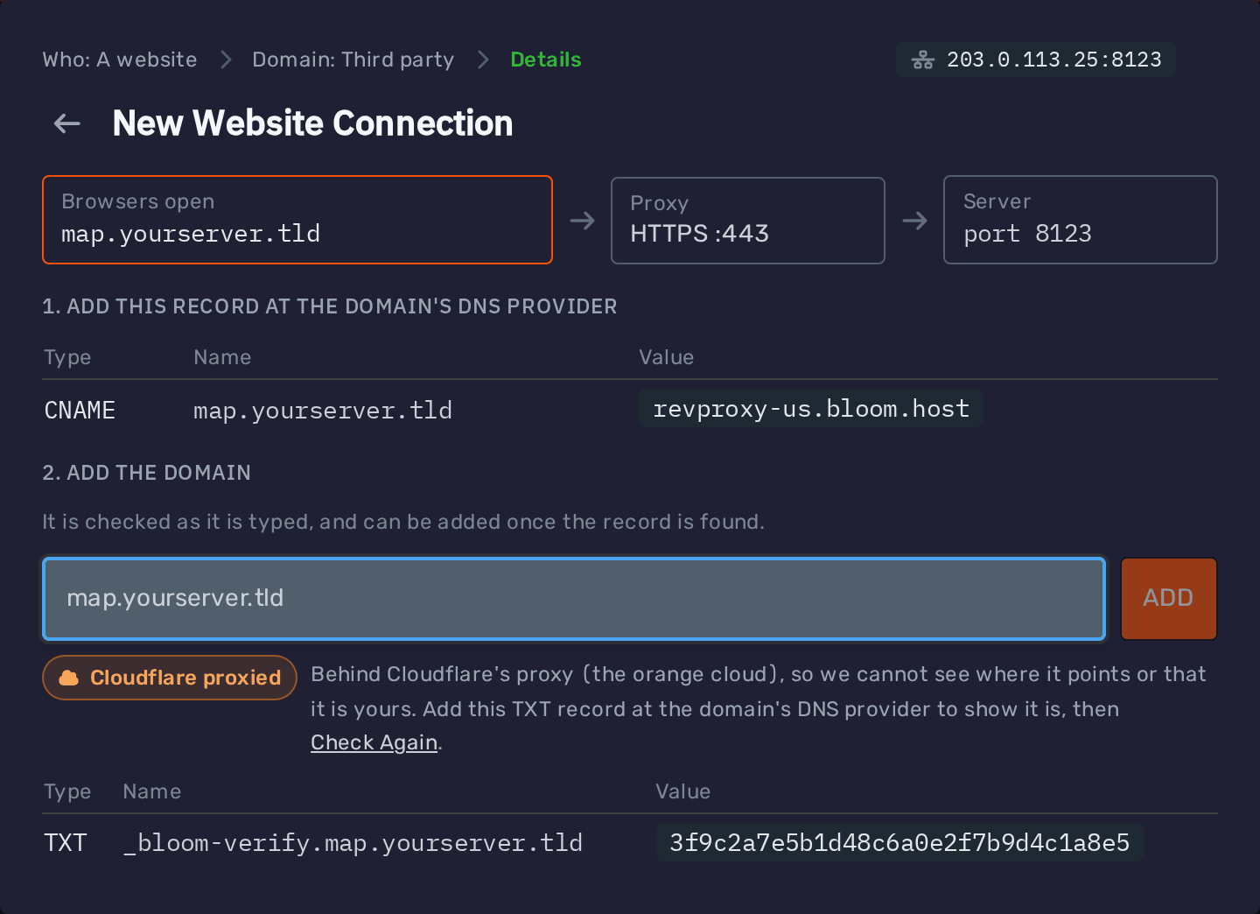Click heading '2. ADD THE DOMAIN'

[x=147, y=473]
